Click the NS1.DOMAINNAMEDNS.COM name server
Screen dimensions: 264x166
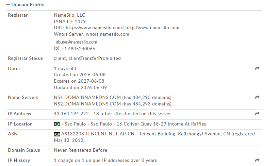pyautogui.click(x=87, y=97)
